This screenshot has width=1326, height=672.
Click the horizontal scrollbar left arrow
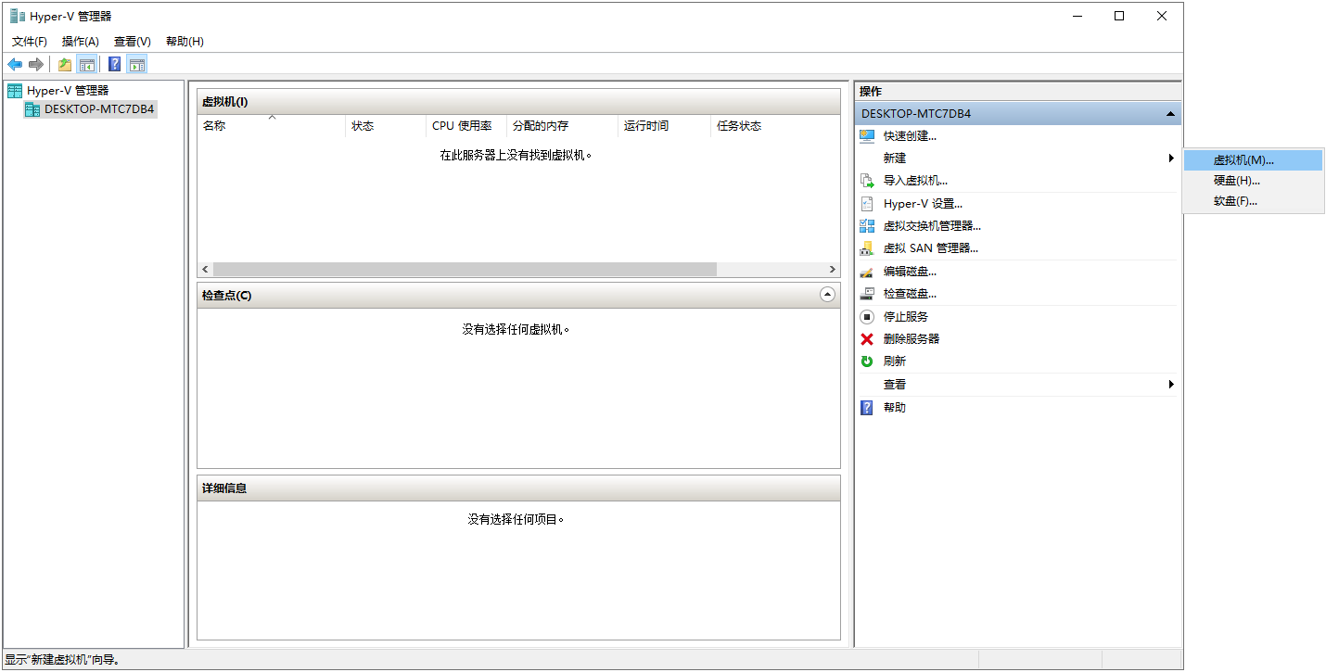(x=205, y=269)
